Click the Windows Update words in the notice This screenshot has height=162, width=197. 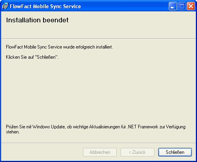point(49,127)
